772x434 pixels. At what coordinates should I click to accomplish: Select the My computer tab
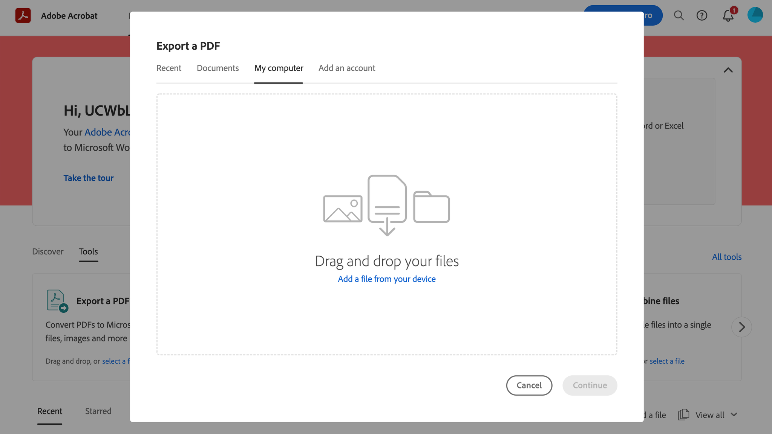(279, 68)
